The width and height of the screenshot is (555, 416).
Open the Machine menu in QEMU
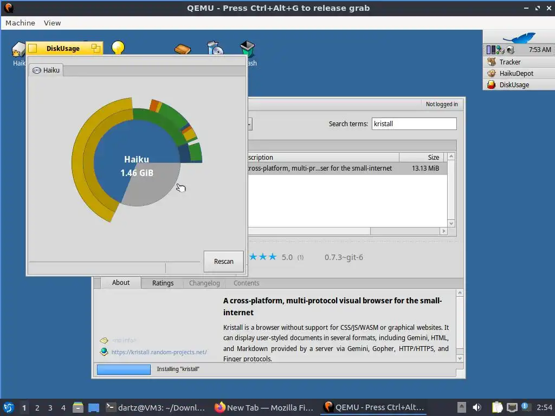(20, 23)
